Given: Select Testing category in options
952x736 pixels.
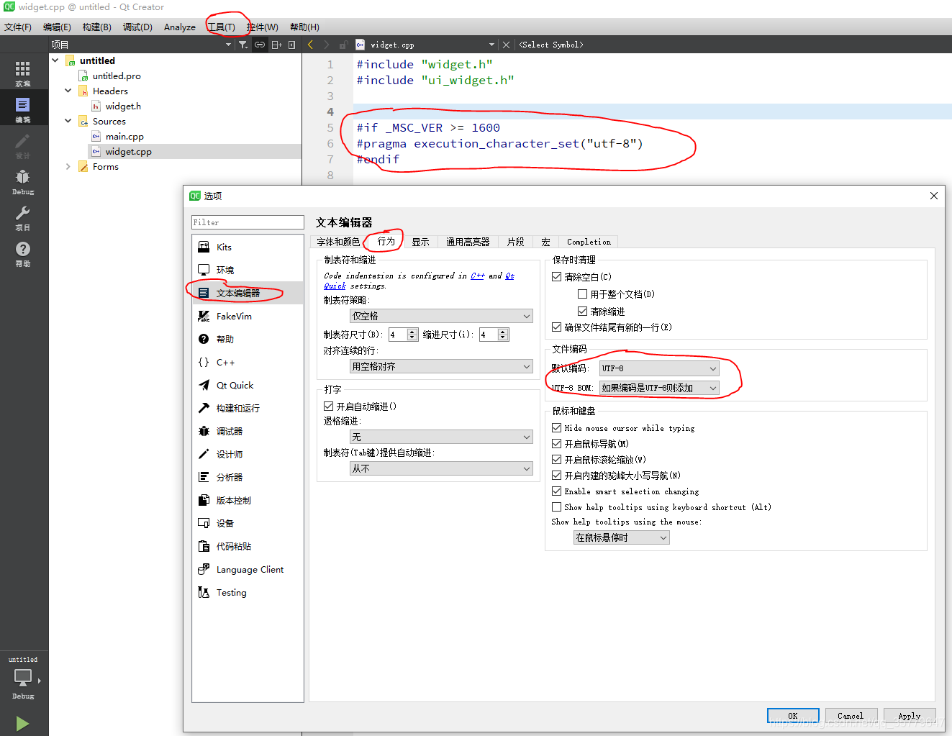Looking at the screenshot, I should (x=248, y=592).
